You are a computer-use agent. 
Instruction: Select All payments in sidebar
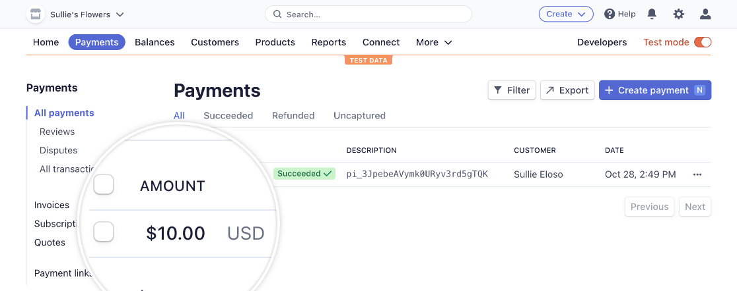65,113
